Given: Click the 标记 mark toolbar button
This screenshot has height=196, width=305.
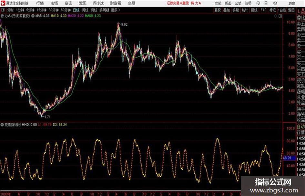Looking at the screenshot, I should (272, 10).
